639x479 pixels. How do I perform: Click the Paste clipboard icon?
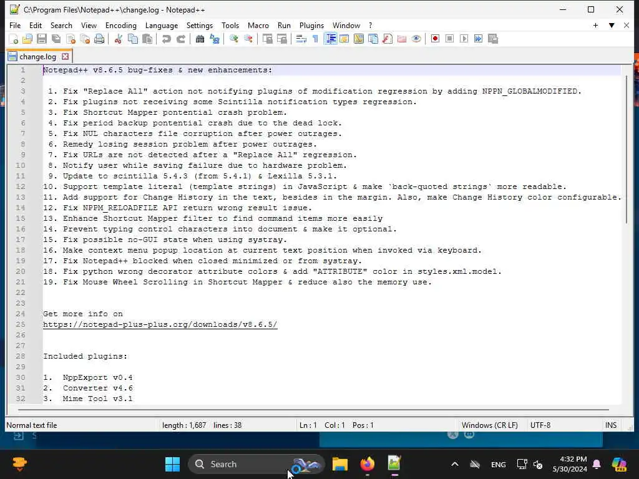[147, 39]
